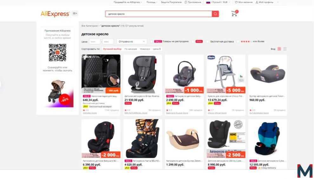Open the «Babycare Russia Store» link
The height and width of the screenshot is (179, 314).
click(x=177, y=113)
